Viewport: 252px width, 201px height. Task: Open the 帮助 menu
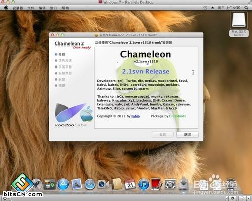point(65,8)
